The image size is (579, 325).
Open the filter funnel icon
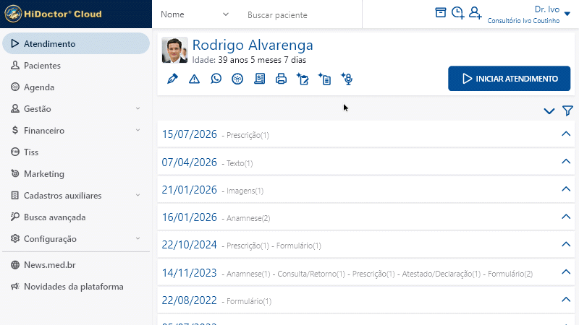click(x=567, y=110)
